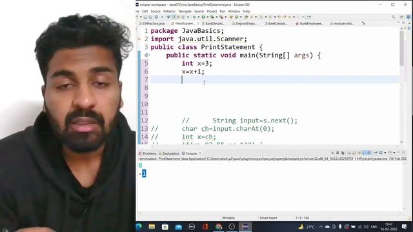Close the Console view tab
Image resolution: width=413 pixels, height=232 pixels.
point(200,153)
